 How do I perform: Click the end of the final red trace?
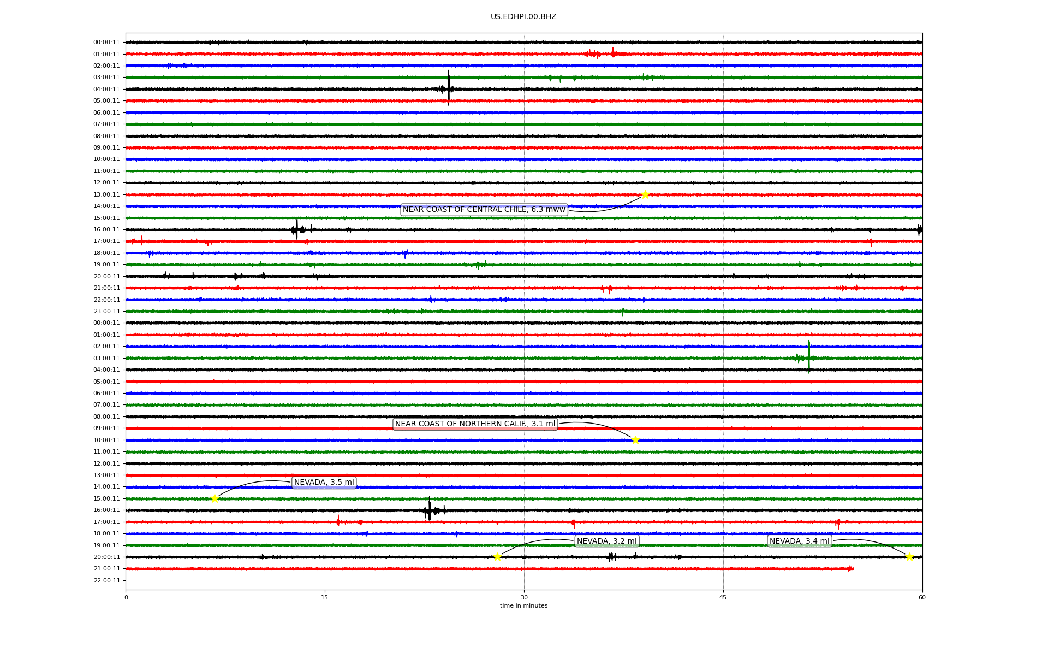coord(850,569)
